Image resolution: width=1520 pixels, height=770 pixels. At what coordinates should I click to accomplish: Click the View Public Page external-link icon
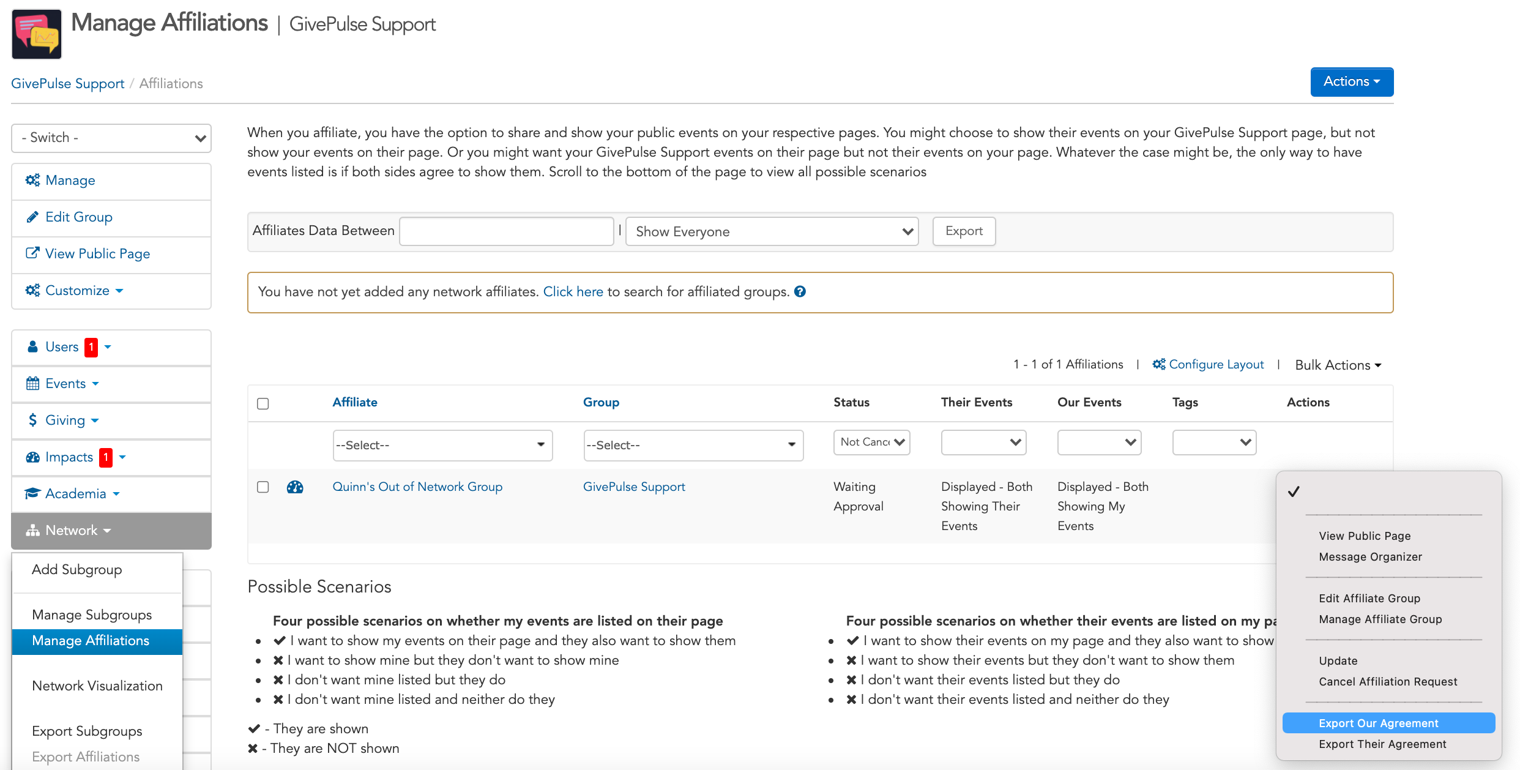click(x=32, y=253)
